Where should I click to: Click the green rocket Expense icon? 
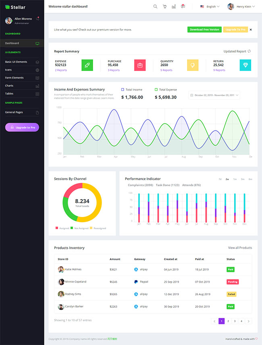pyautogui.click(x=87, y=65)
